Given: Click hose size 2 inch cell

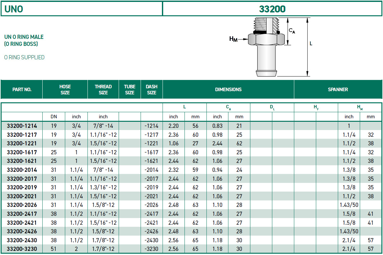Looking at the screenshot, I should click(76, 249).
